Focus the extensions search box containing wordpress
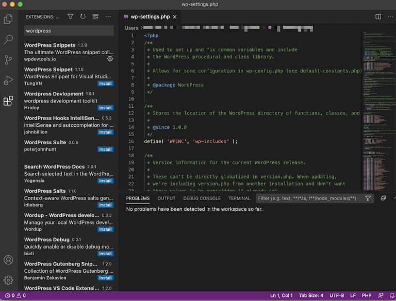 (69, 31)
